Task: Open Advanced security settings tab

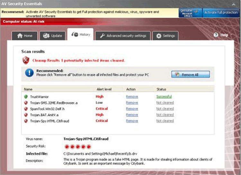Action: [123, 36]
